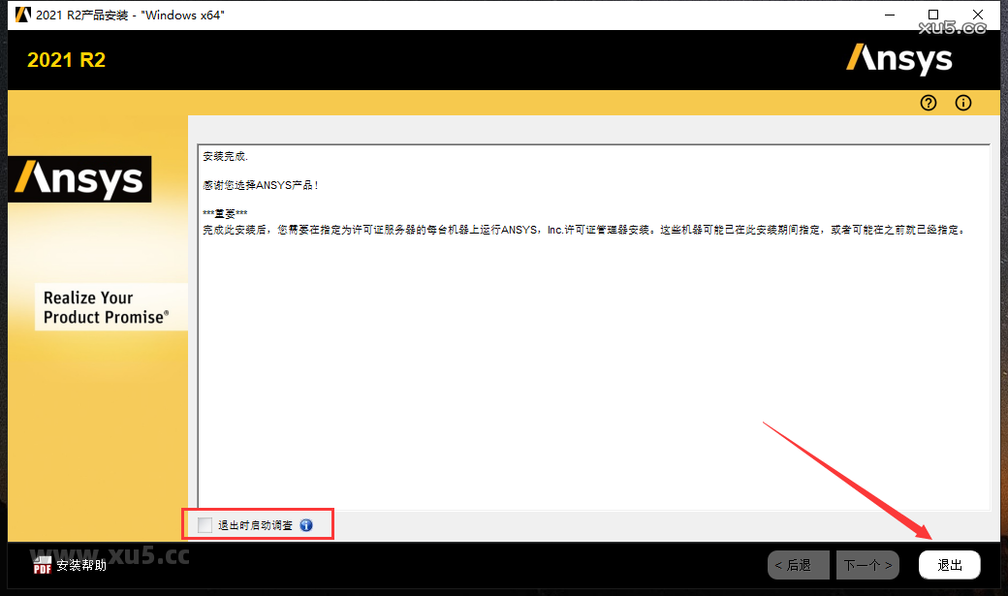
Task: Click the '2021 R2' heading text
Action: point(66,60)
